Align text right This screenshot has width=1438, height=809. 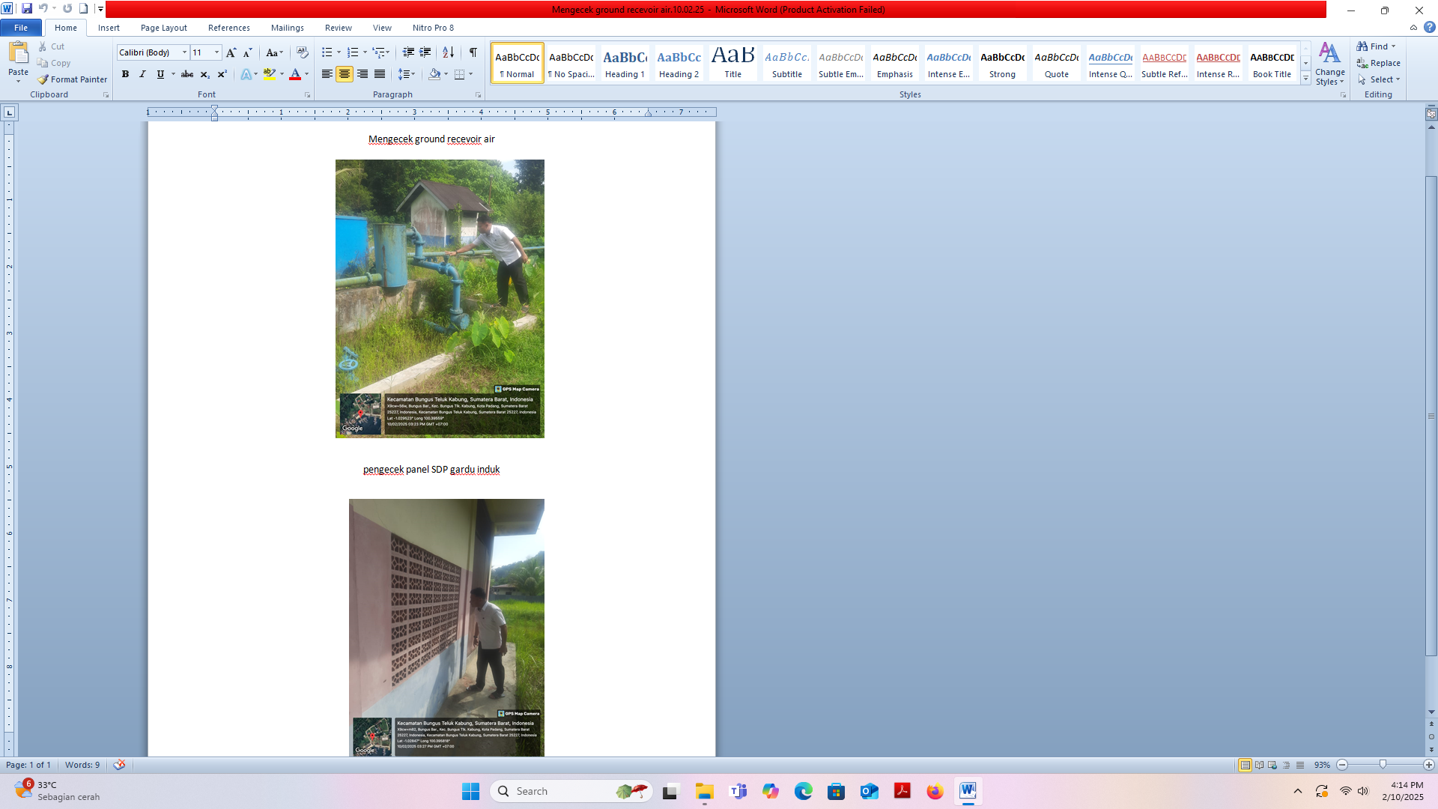click(362, 74)
